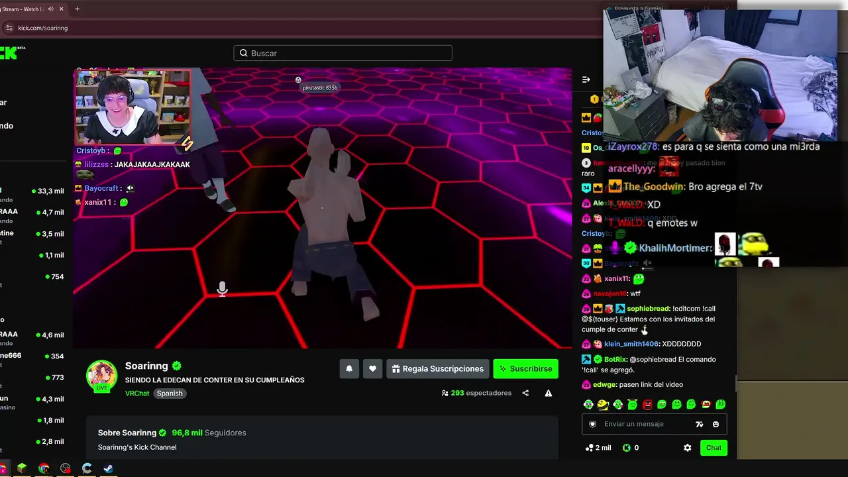Click the Spanish language tag
Screen dimensions: 848x477
coord(170,393)
